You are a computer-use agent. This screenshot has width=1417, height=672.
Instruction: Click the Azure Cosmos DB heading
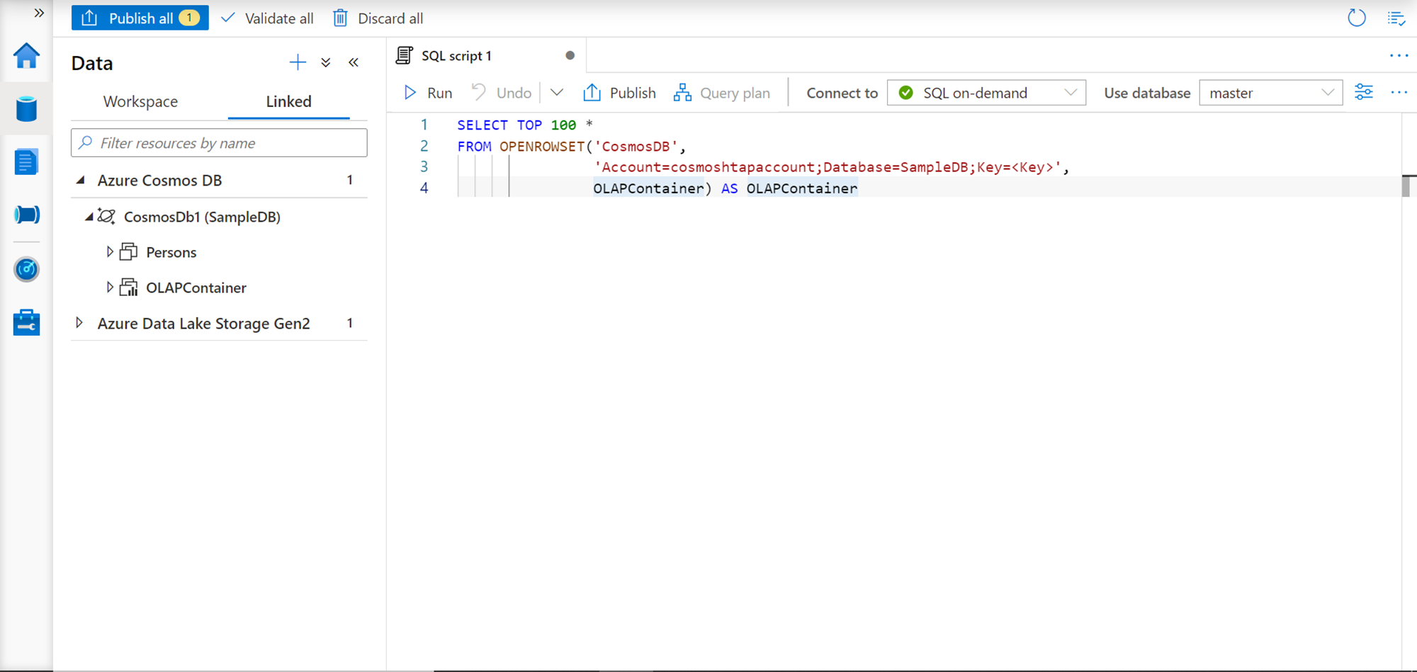click(159, 181)
